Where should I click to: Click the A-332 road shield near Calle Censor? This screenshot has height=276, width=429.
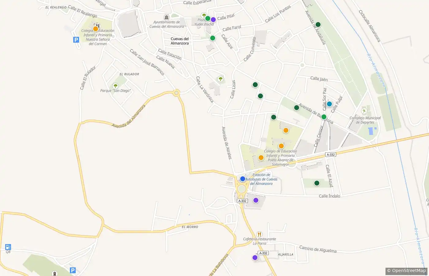pos(331,155)
